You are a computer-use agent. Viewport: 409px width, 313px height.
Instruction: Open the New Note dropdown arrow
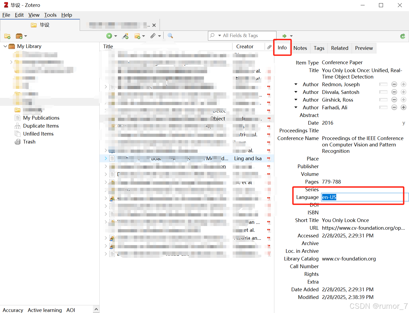[144, 36]
